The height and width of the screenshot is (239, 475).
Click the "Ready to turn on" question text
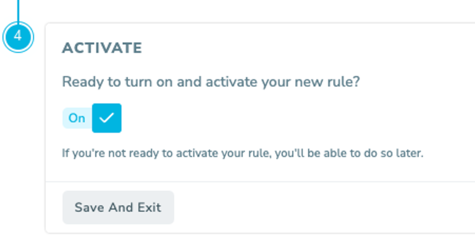[x=211, y=82]
